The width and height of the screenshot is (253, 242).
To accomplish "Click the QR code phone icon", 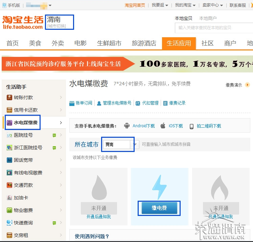I will [x=191, y=126].
